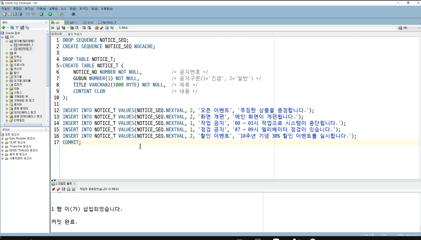Click the green Back arrow in the main toolbar
The height and width of the screenshot is (240, 421).
pyautogui.click(x=41, y=14)
